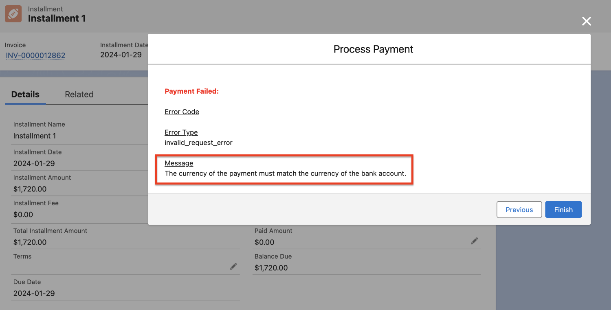
Task: Click the Error Code label
Action: [182, 112]
